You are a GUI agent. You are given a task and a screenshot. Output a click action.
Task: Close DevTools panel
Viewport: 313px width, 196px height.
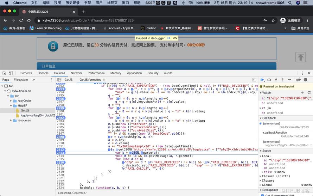pos(309,73)
